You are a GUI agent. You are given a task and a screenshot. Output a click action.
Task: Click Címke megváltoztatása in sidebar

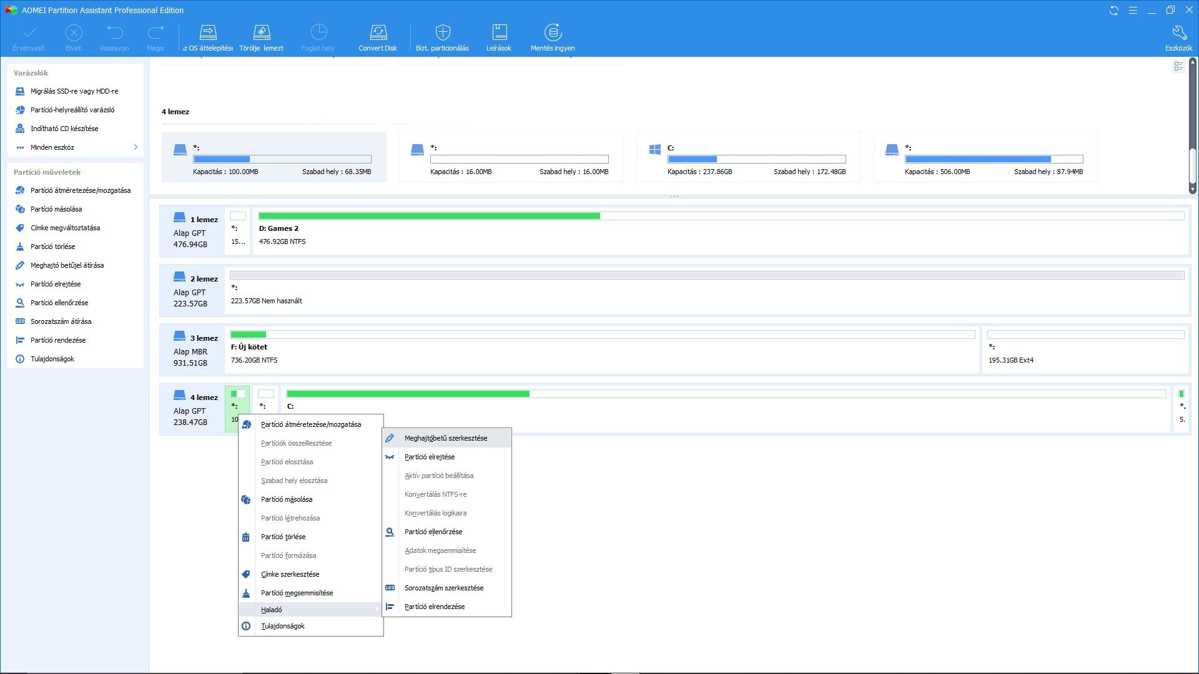pos(65,228)
